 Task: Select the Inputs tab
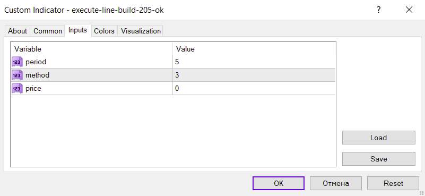coord(78,30)
